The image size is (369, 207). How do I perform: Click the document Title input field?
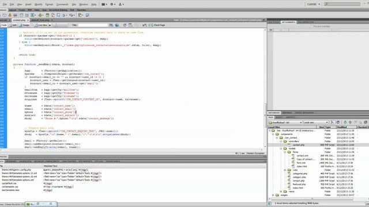point(93,25)
